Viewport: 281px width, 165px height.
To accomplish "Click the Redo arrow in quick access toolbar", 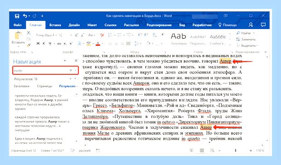I will [x=34, y=16].
